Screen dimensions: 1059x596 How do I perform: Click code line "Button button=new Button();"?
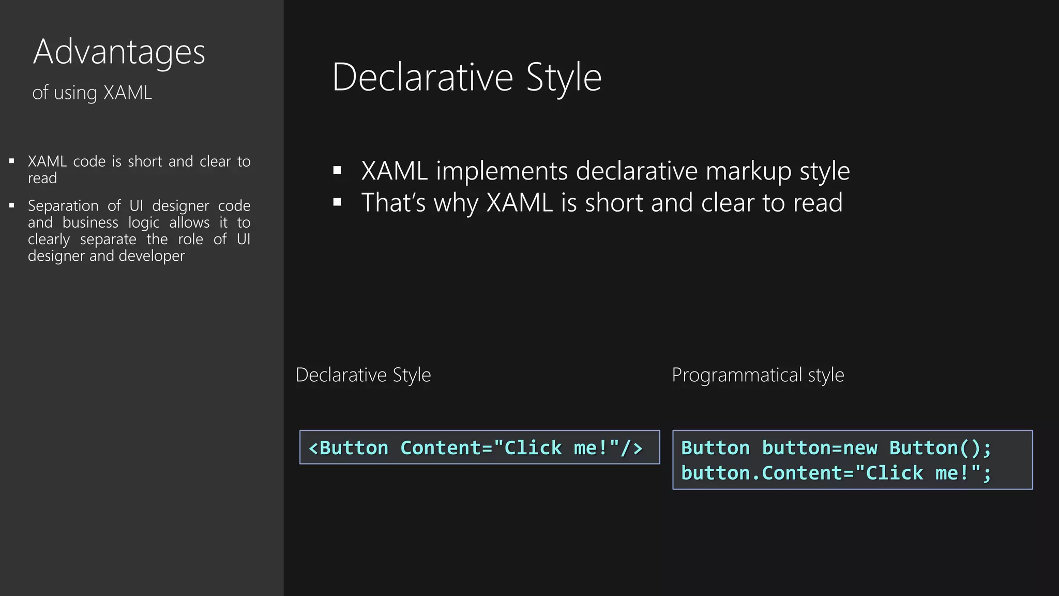pos(836,448)
